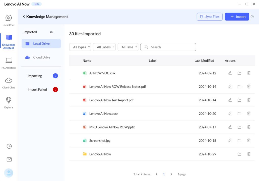Image resolution: width=259 pixels, height=181 pixels.
Task: Edit label for Screenshot.jpg
Action: pyautogui.click(x=230, y=141)
